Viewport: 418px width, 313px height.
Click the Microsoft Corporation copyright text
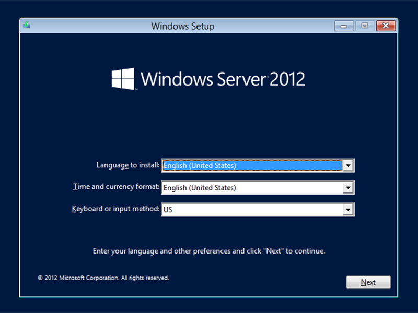point(103,278)
